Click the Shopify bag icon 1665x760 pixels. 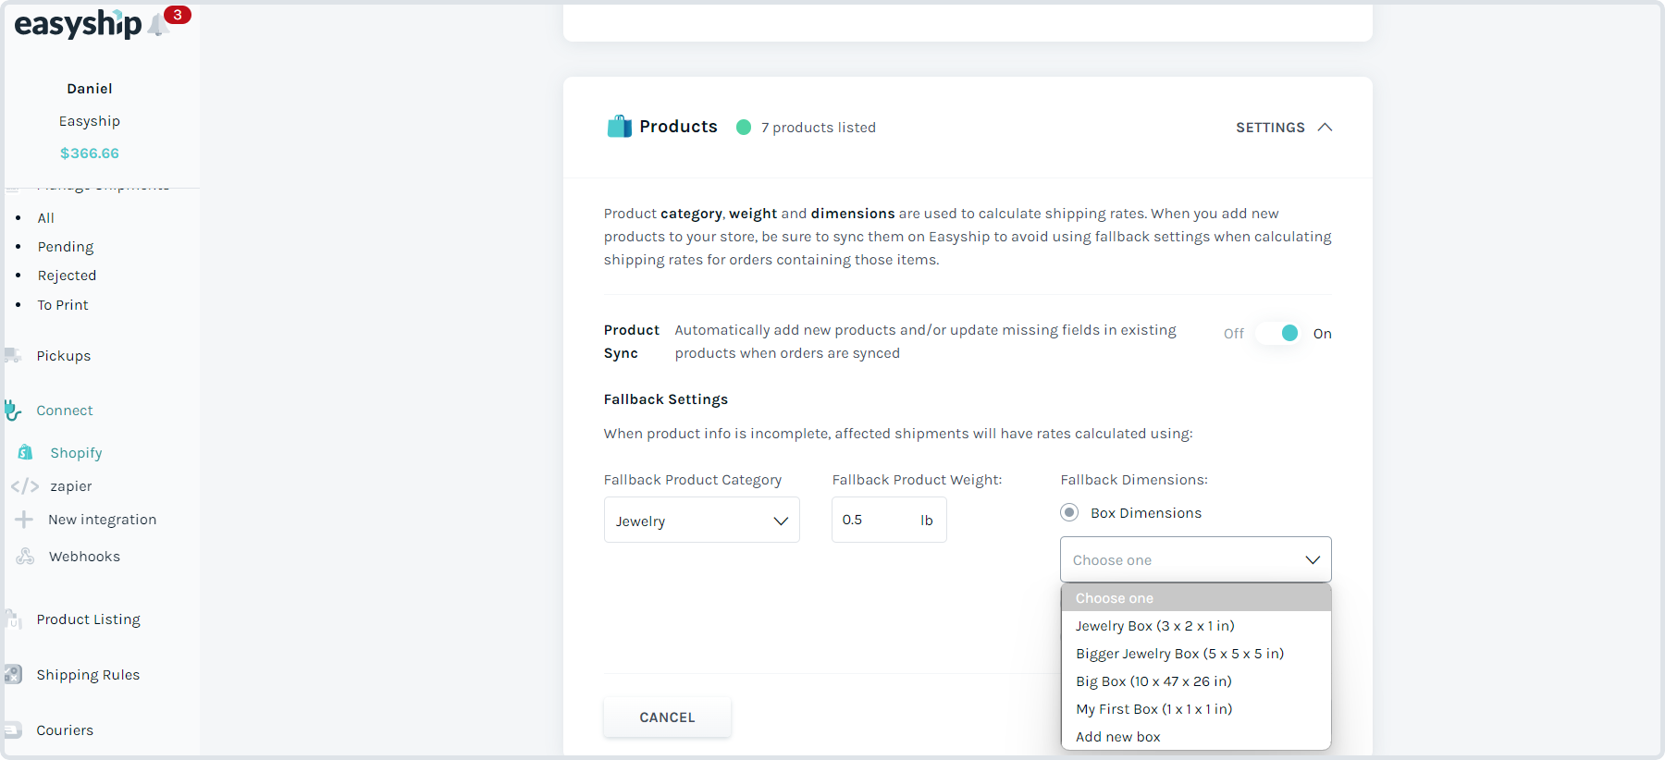pos(25,452)
